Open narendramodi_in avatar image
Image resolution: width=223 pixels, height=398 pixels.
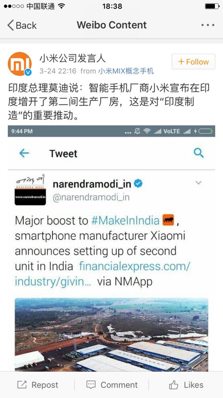(x=30, y=190)
